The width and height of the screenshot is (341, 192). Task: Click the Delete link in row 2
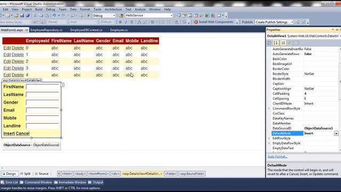click(18, 61)
